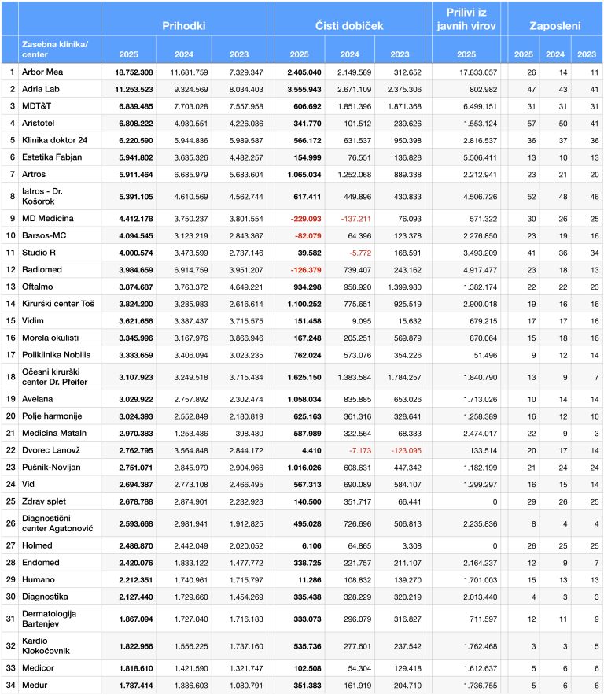Image resolution: width=604 pixels, height=695 pixels.
Task: Select the clinic name 'Polje harmonije'
Action: (x=52, y=416)
